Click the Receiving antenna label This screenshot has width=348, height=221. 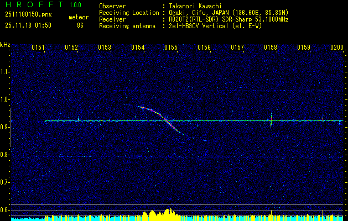coord(127,26)
